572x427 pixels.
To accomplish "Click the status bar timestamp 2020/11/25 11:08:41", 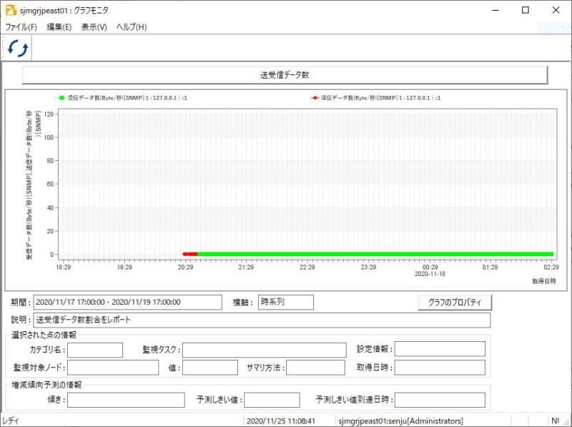I will coord(281,421).
